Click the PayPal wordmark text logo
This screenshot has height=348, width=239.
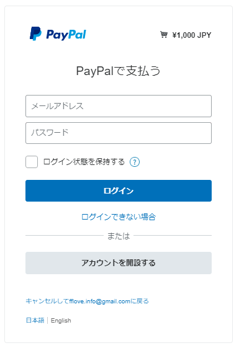point(66,35)
